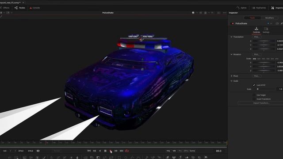Adjust the Translation X slider
Image resolution: width=283 pixels, height=159 pixels.
(264, 41)
